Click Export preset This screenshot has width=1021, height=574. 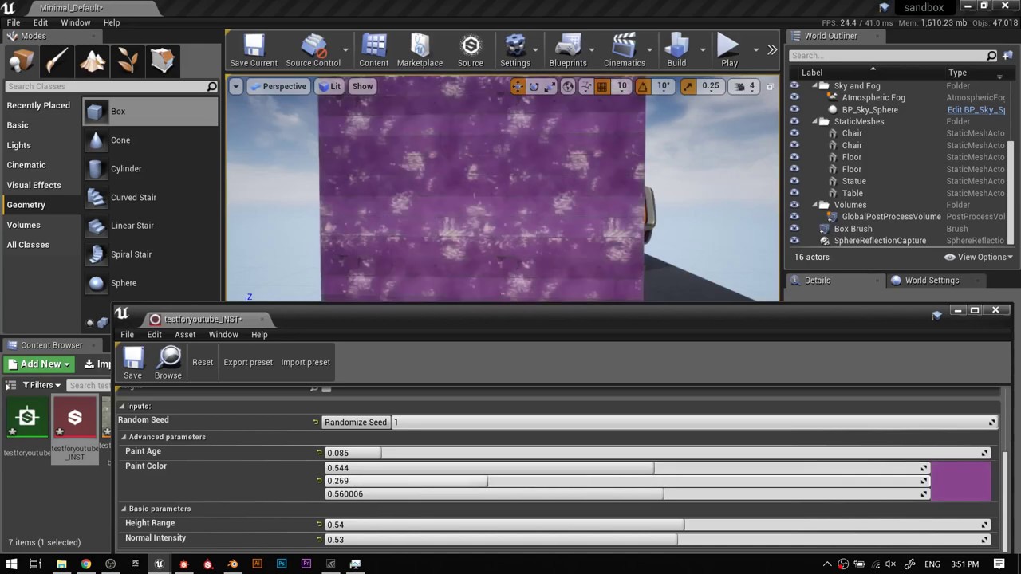(x=248, y=362)
